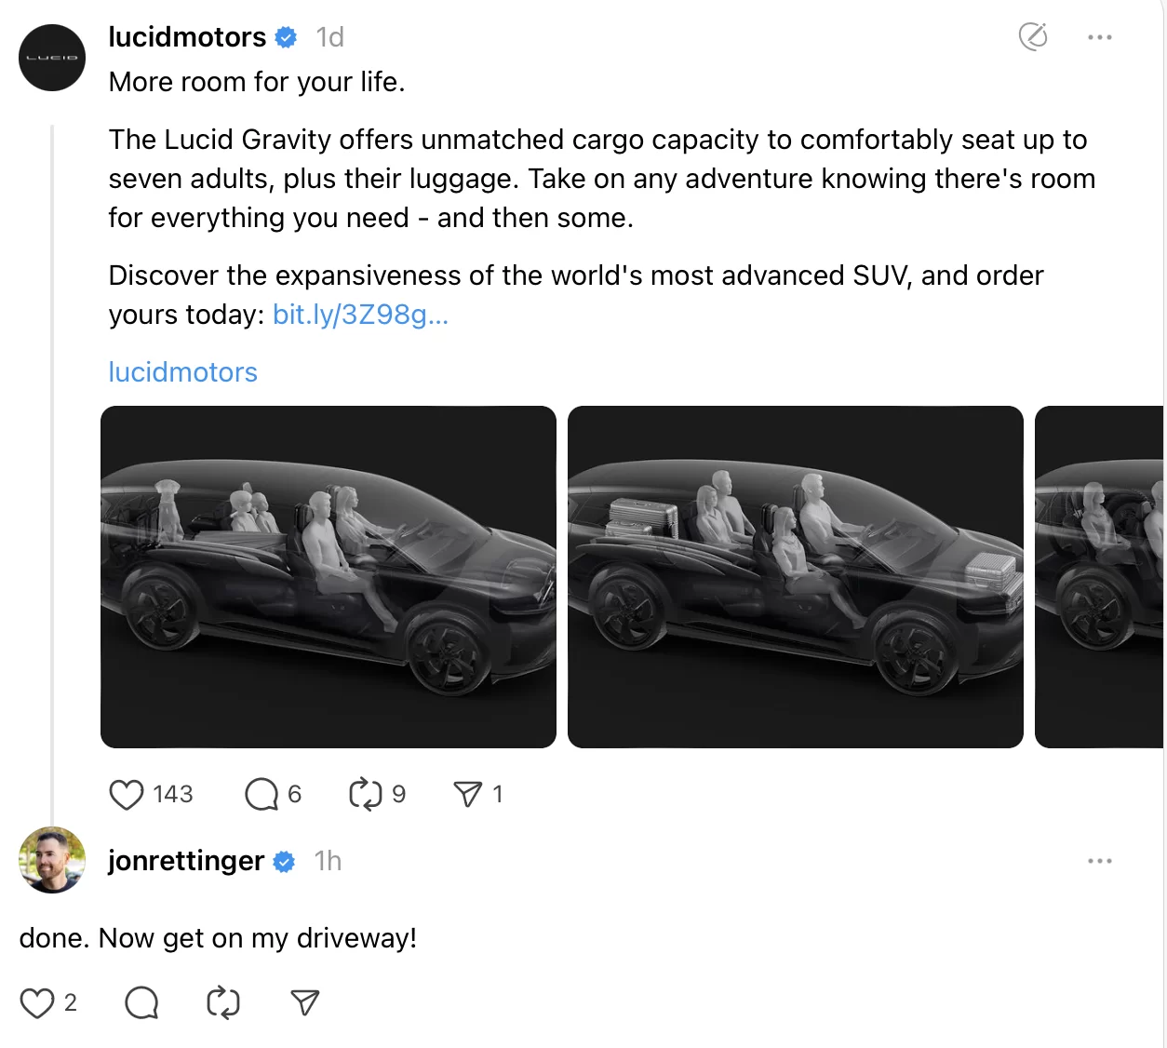Screen dimensions: 1167x1048
Task: Share the lucidmotors post via send icon
Action: 468,794
